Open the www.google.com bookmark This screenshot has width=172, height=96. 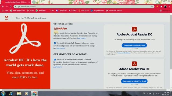click(x=17, y=11)
